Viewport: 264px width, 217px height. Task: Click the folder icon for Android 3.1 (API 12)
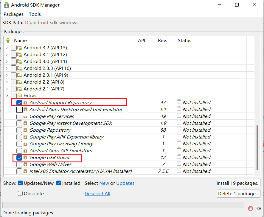20,55
